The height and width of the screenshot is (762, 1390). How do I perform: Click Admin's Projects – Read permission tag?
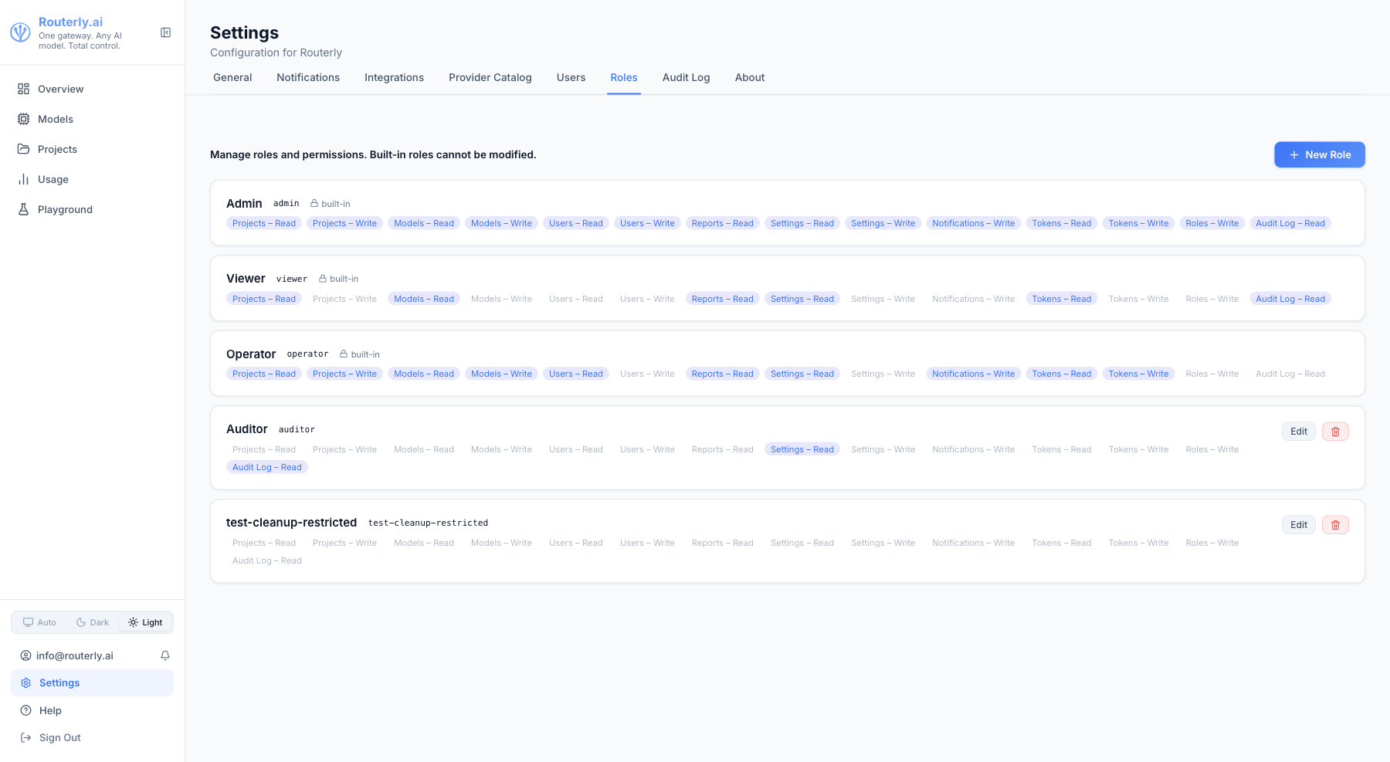[x=264, y=223]
